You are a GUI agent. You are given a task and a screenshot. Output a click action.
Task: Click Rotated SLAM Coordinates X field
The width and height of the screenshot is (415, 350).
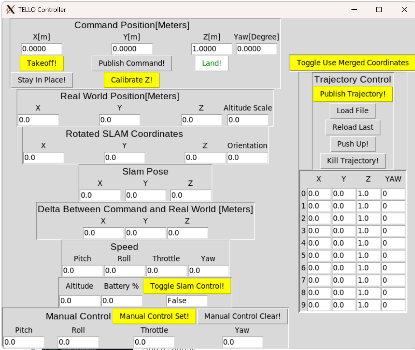coord(43,157)
